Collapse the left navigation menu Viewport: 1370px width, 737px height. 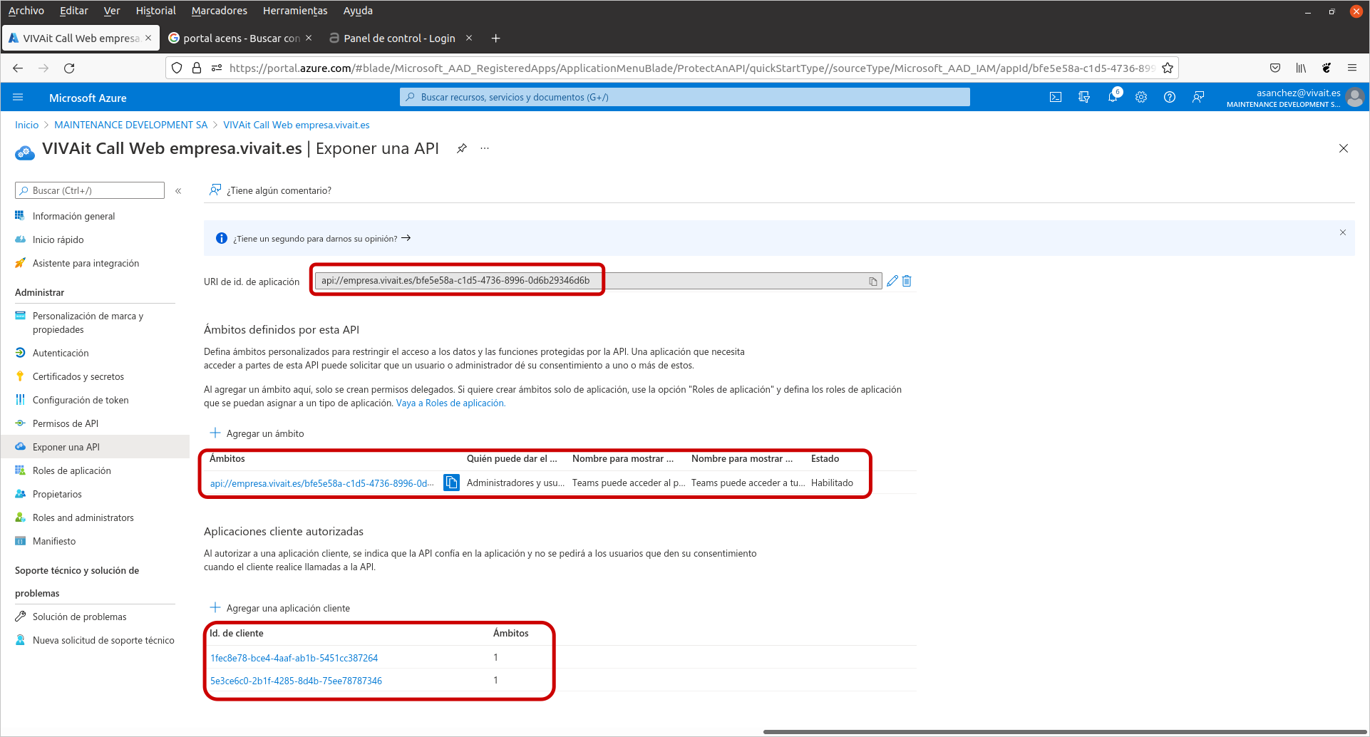178,190
